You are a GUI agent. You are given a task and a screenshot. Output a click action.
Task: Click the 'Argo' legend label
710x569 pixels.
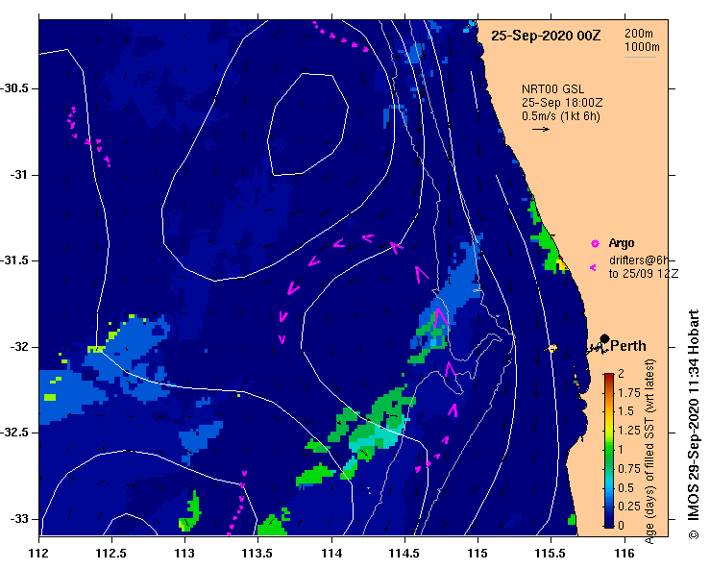622,243
